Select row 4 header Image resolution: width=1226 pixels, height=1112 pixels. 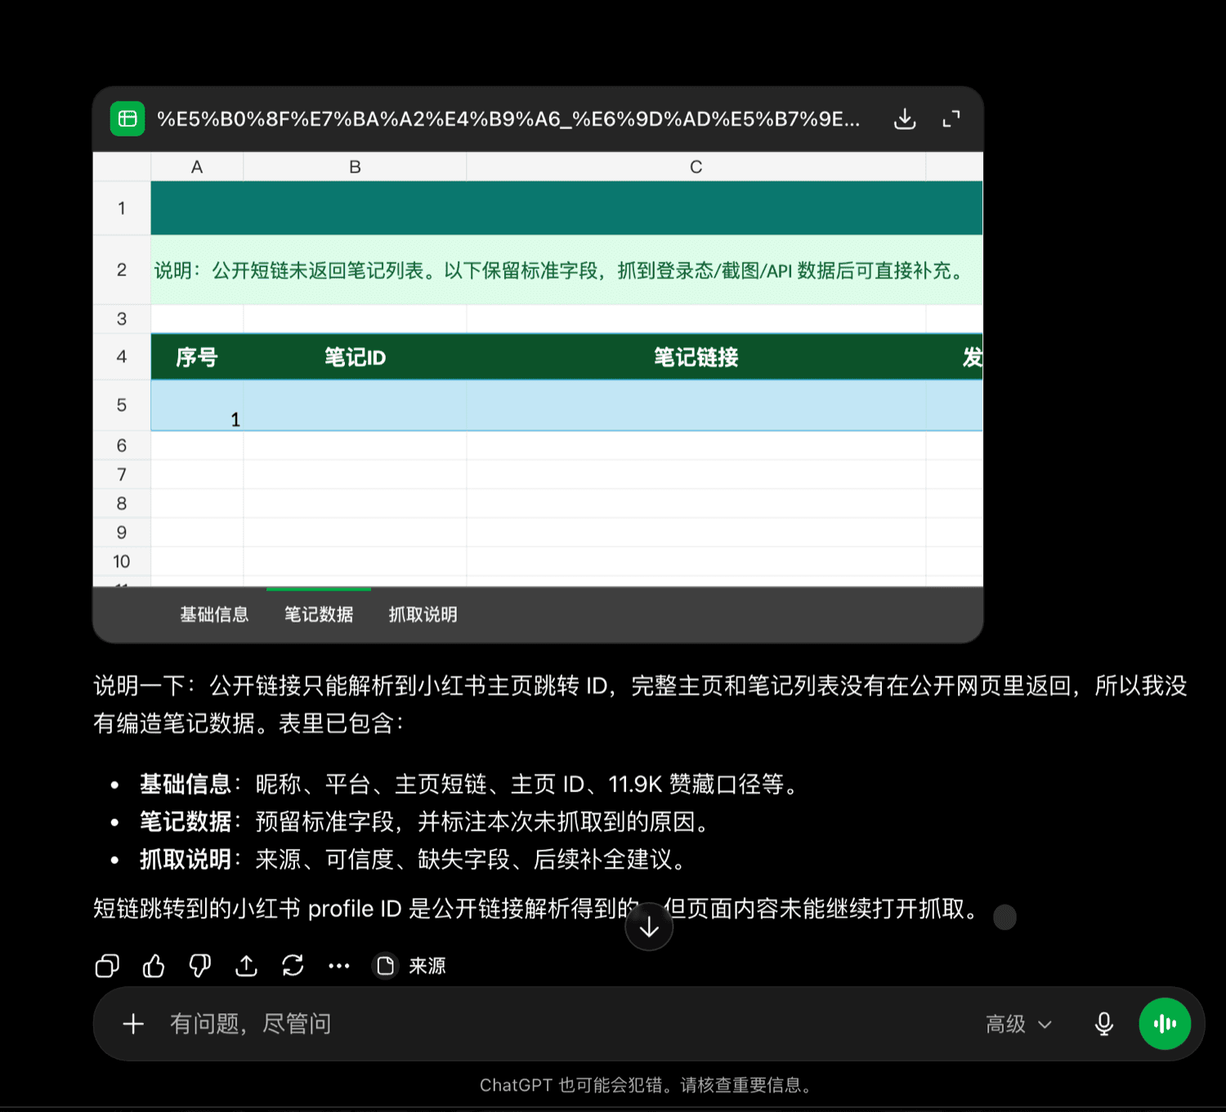click(122, 357)
